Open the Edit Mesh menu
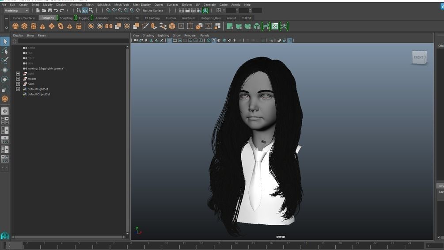 tap(104, 4)
